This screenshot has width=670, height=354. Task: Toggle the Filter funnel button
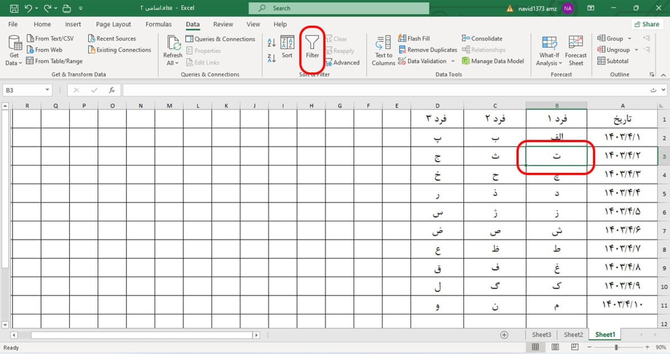tap(312, 47)
